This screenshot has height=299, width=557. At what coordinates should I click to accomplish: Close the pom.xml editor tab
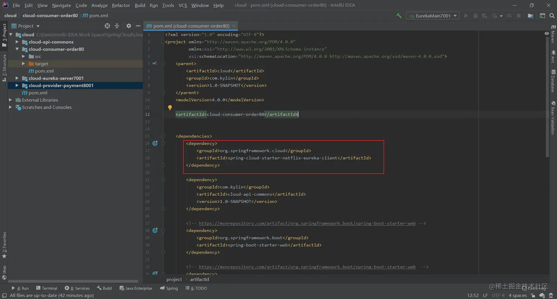pyautogui.click(x=234, y=26)
